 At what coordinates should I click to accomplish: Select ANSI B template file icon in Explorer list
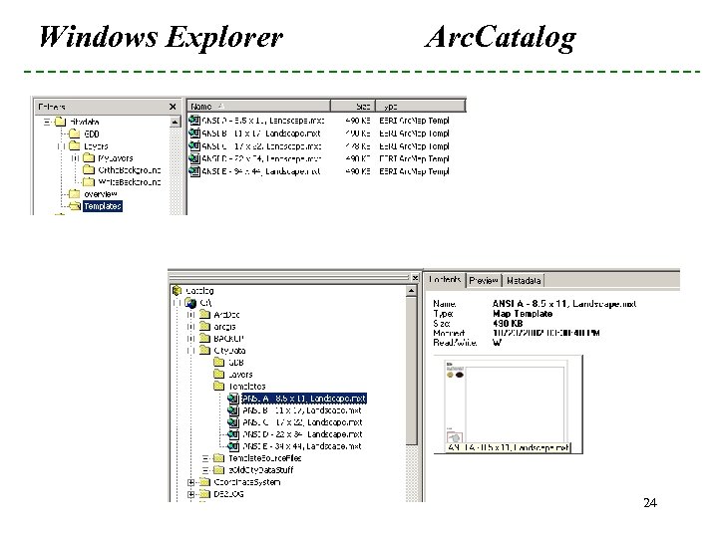pos(194,134)
